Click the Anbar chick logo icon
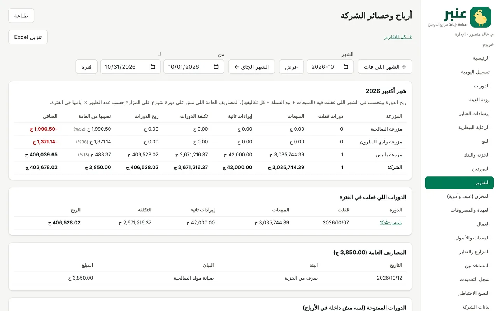498x311 pixels. point(480,17)
